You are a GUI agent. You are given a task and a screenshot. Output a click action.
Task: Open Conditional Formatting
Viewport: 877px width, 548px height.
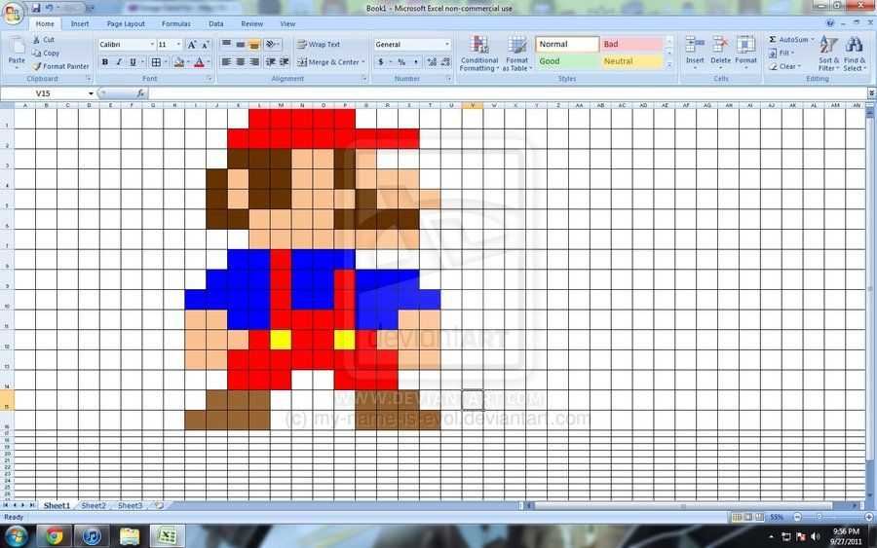click(x=479, y=54)
